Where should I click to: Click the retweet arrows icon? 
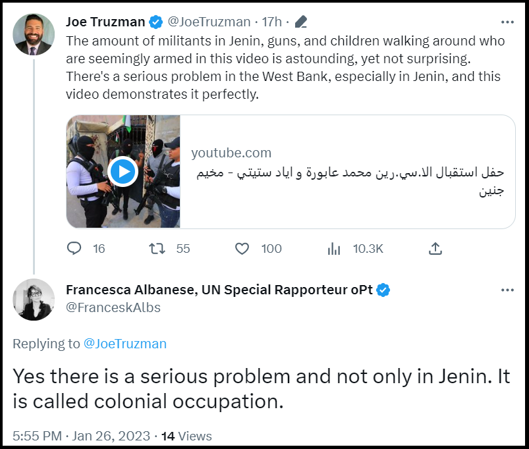tap(157, 249)
